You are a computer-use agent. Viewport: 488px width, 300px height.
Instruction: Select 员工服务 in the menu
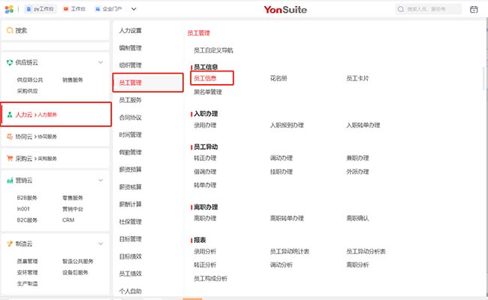[131, 100]
